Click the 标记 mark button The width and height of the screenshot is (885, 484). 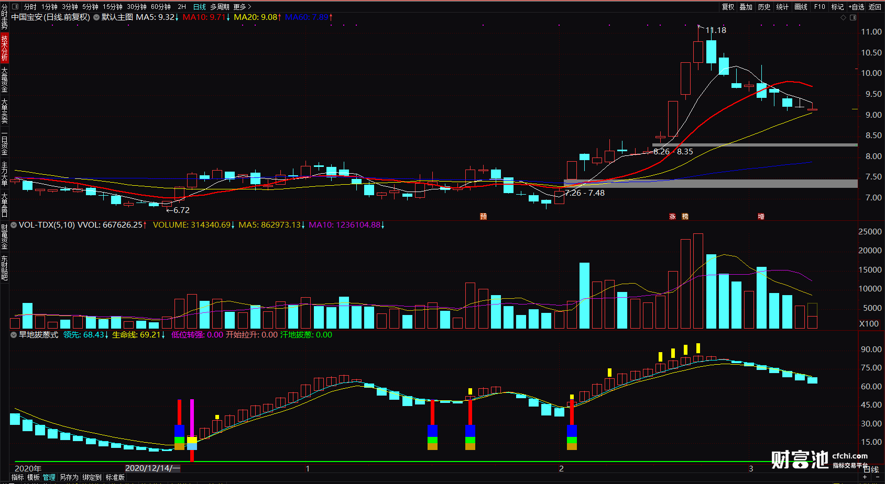[x=837, y=7]
